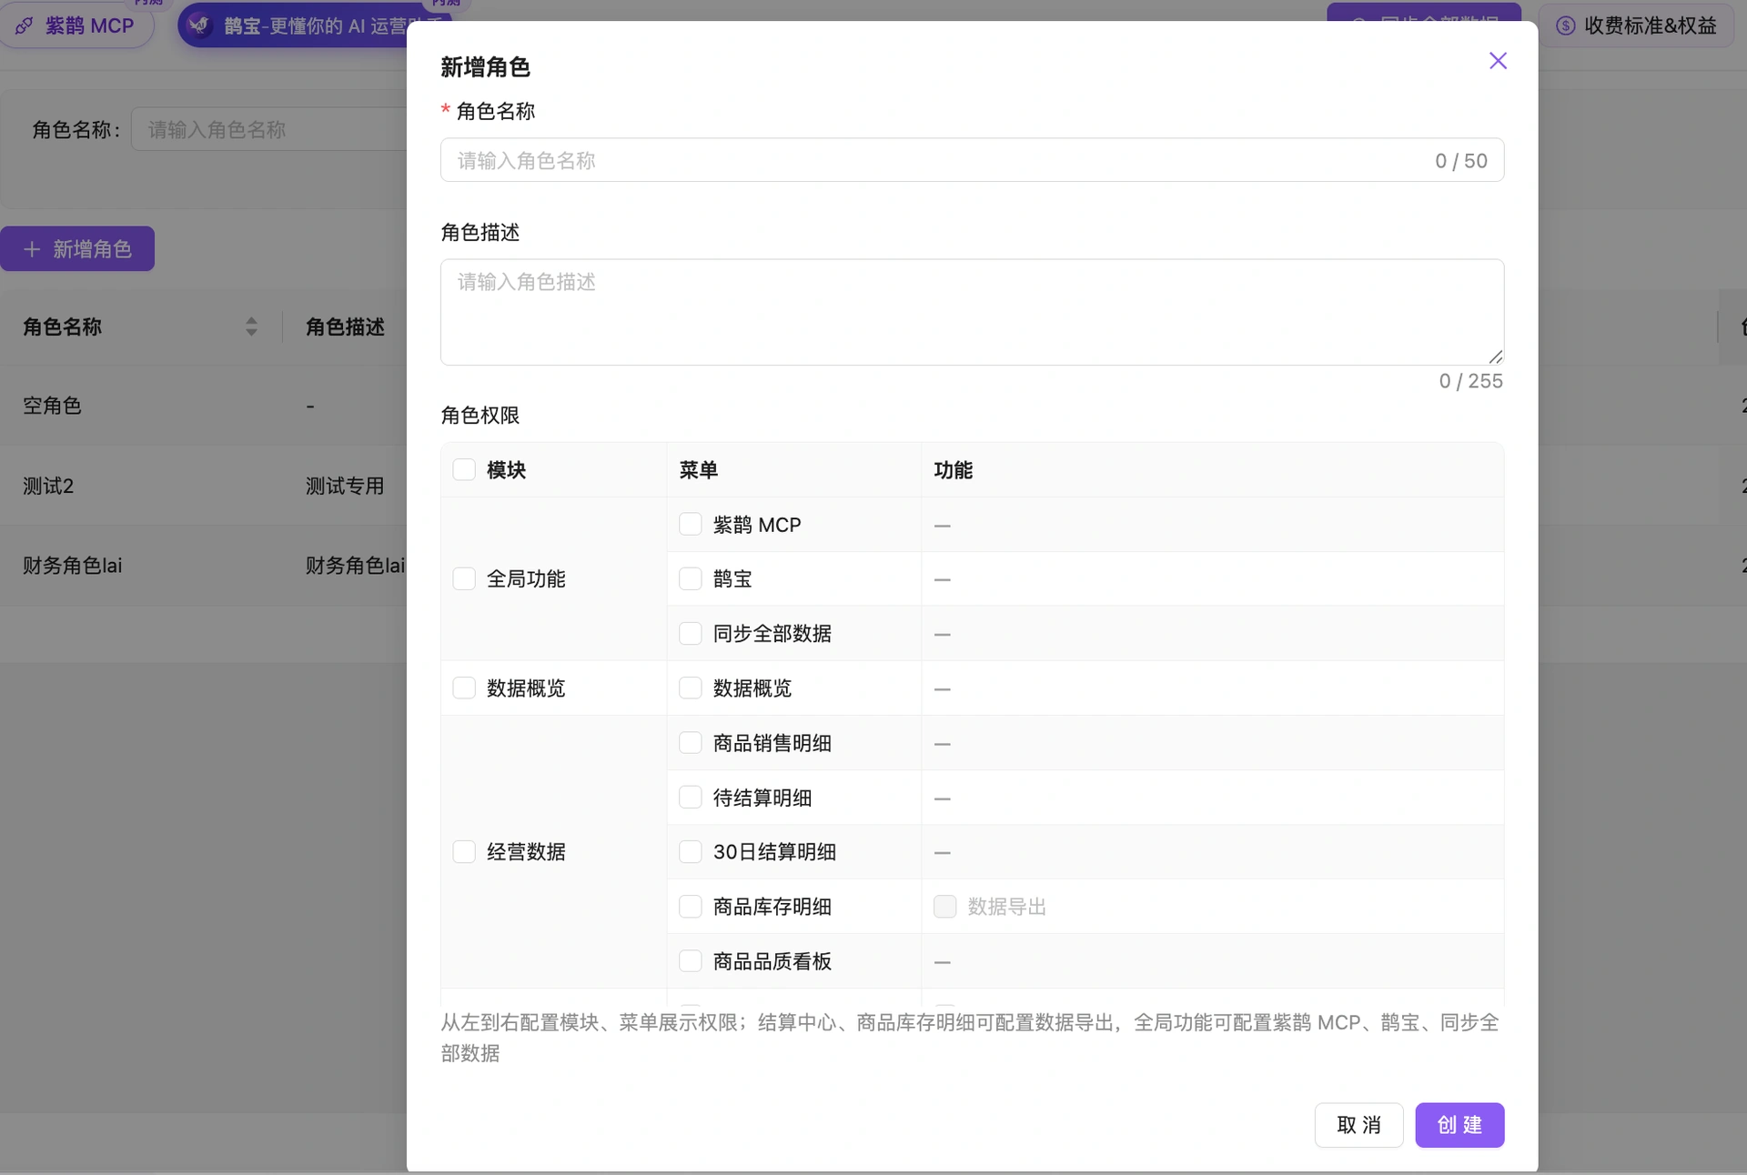Check the 同步全部数据 menu checkbox
This screenshot has width=1747, height=1175.
point(691,633)
